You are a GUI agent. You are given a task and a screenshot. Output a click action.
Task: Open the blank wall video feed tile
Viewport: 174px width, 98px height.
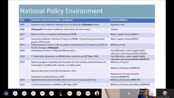[x=111, y=93]
